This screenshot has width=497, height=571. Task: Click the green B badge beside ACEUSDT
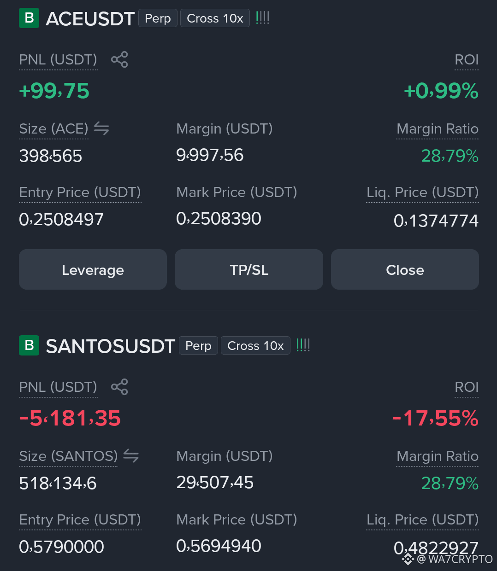29,18
